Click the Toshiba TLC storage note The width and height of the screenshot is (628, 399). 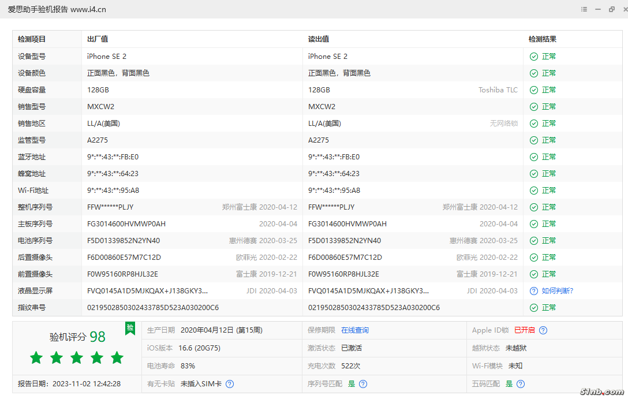point(498,90)
